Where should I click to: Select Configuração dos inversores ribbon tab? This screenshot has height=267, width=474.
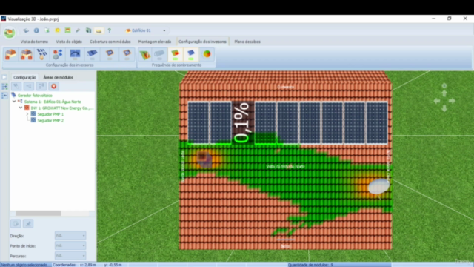[202, 42]
